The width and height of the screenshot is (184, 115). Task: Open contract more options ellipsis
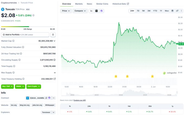pos(54,98)
